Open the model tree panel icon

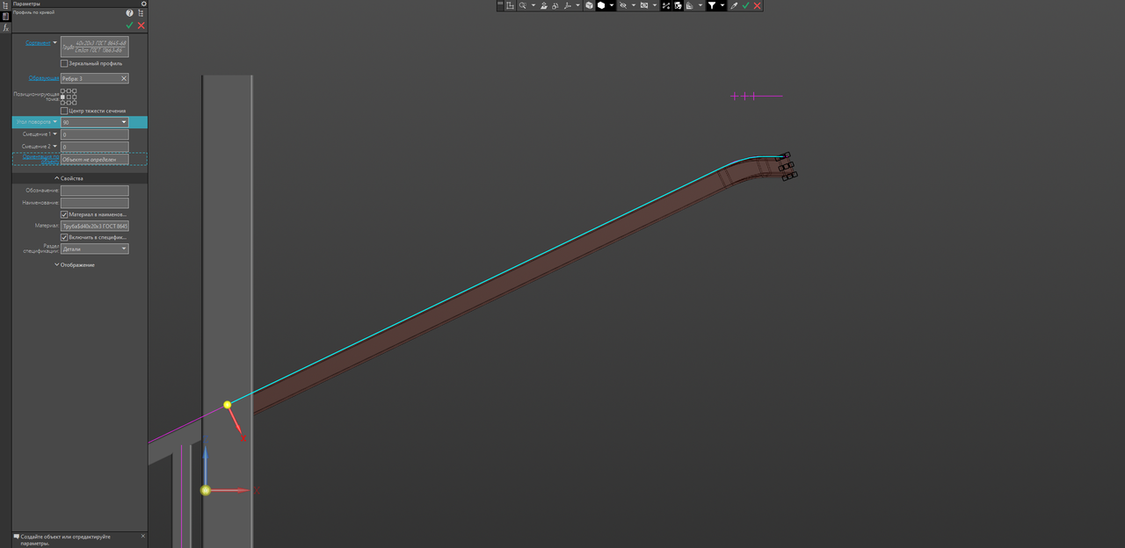[x=5, y=5]
